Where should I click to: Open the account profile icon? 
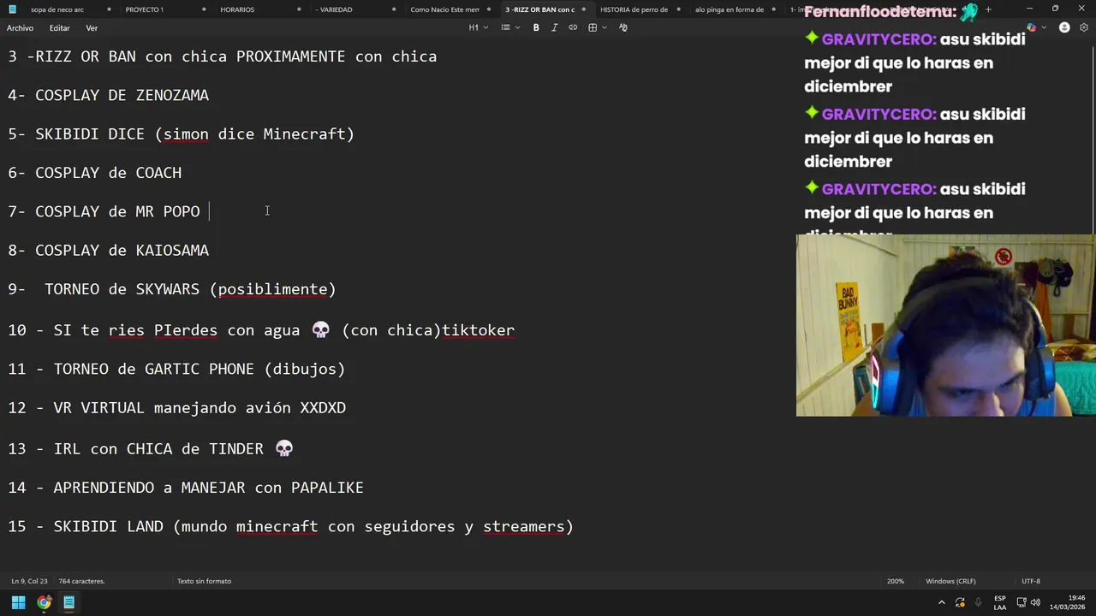pyautogui.click(x=1064, y=27)
